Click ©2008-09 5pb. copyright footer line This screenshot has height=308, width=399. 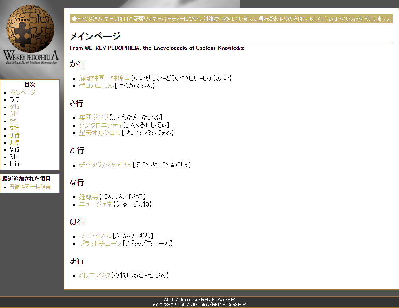[x=199, y=305]
